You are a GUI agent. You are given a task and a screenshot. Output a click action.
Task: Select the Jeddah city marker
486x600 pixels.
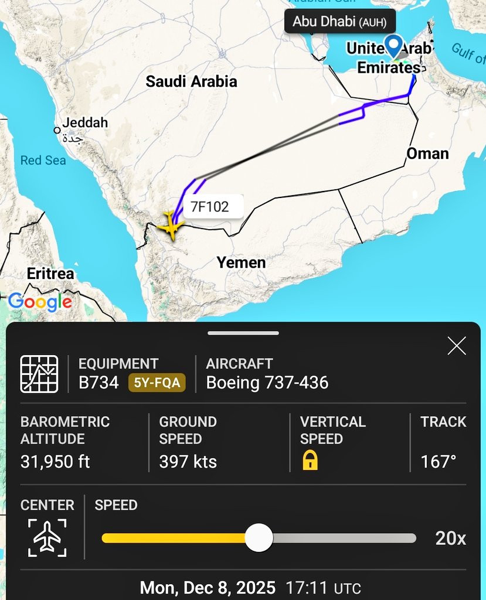(57, 130)
